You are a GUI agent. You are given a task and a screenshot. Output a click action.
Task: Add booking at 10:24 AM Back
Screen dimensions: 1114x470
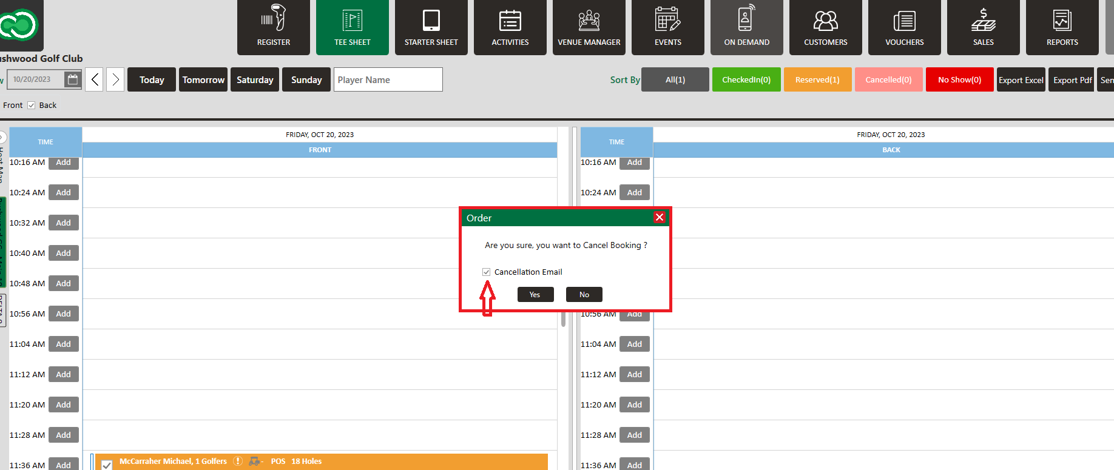coord(635,192)
